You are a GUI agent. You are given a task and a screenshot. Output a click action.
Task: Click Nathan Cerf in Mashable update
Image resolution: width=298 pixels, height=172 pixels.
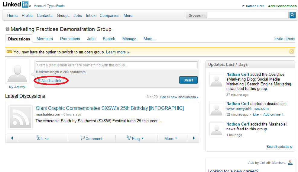tap(238, 124)
